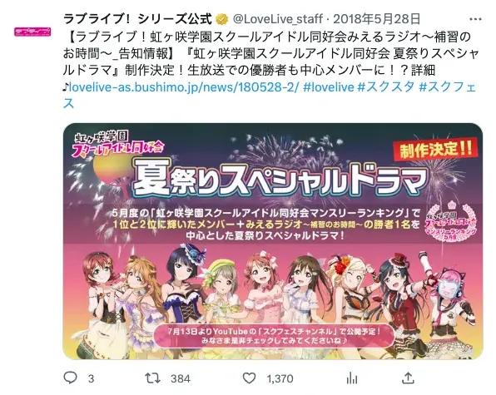Open the #スクスタ hashtag
The width and height of the screenshot is (496, 395).
click(x=385, y=86)
